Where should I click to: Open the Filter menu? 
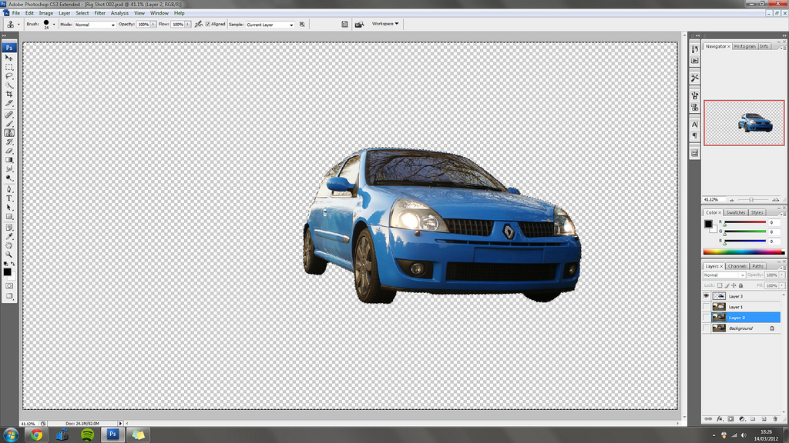pos(100,13)
